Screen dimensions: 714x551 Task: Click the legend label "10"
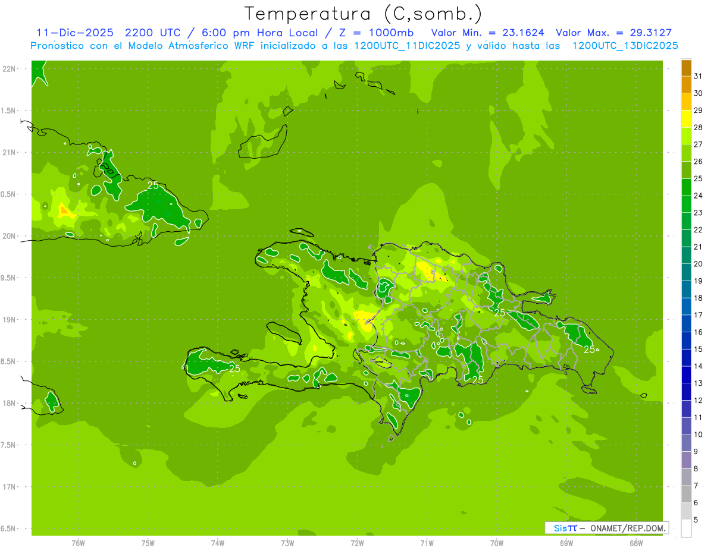[699, 434]
